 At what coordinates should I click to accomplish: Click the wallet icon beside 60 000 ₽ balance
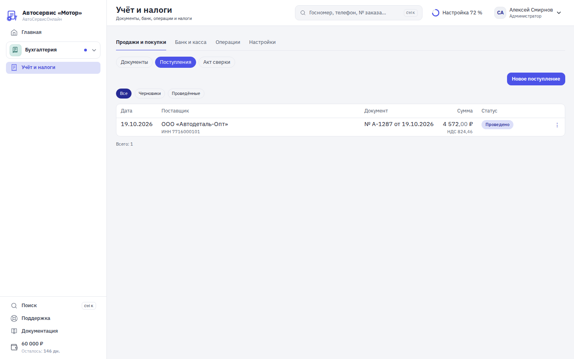(14, 347)
